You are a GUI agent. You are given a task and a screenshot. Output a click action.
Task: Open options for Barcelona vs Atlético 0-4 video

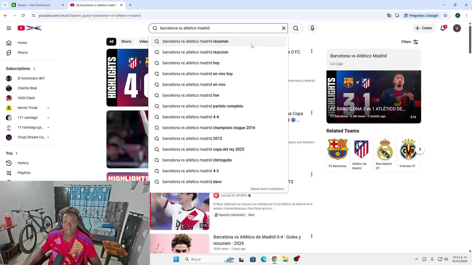point(312,236)
